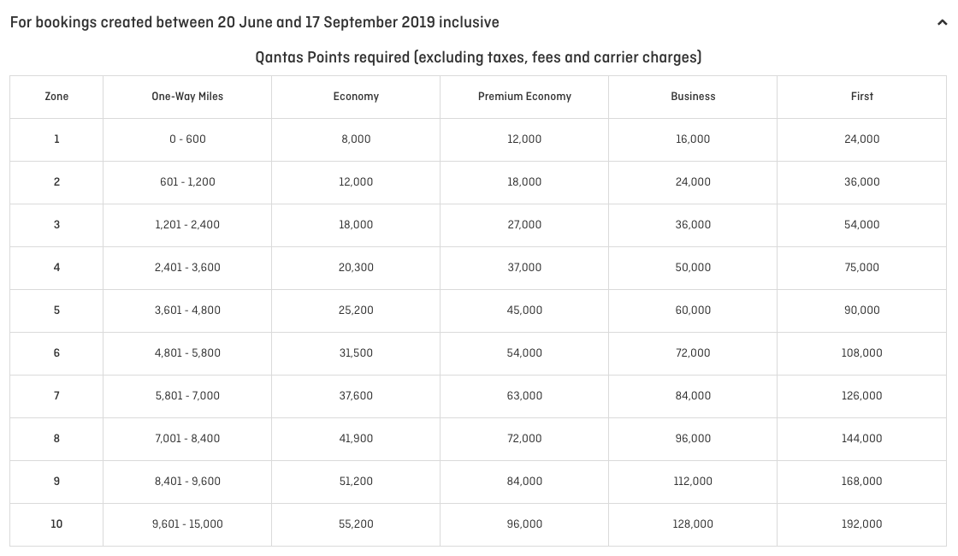Click the First cell showing 108,000

862,353
